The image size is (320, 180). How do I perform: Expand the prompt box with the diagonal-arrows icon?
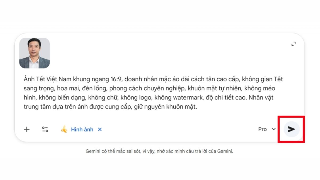pyautogui.click(x=293, y=44)
